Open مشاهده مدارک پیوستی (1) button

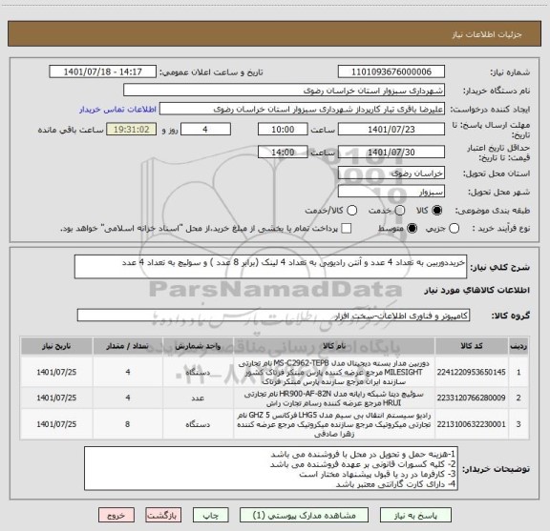point(304,515)
